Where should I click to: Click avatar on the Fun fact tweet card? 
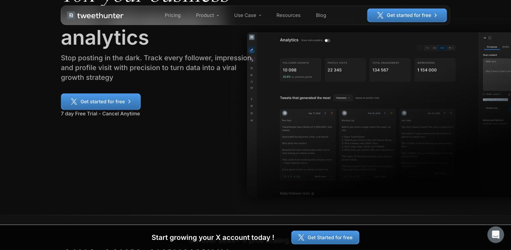tap(285, 113)
